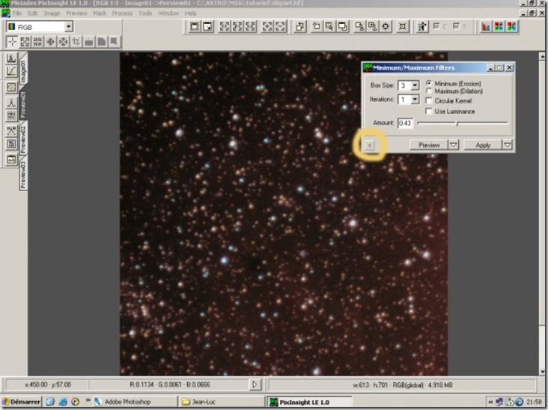Select the crop mode tool icon
This screenshot has height=410, width=548.
[x=76, y=42]
